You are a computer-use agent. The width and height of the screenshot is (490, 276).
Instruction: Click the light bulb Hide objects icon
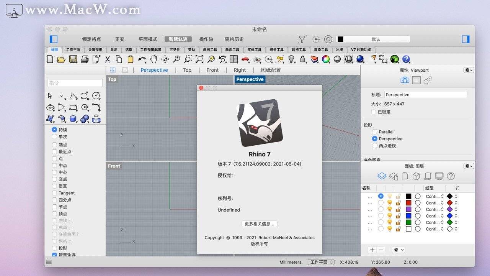(x=291, y=59)
